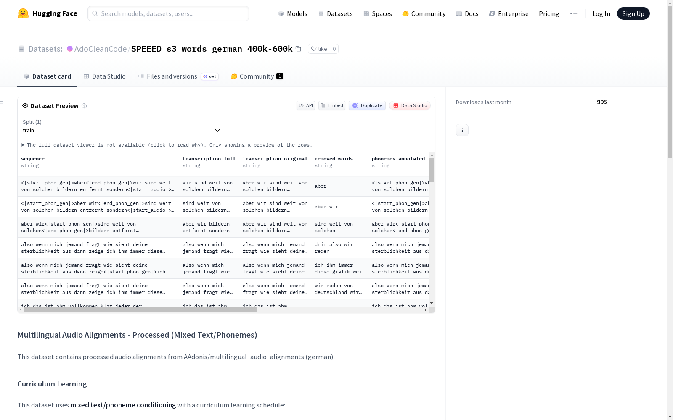Copy dataset name with copy icon
This screenshot has height=420, width=673.
[298, 49]
